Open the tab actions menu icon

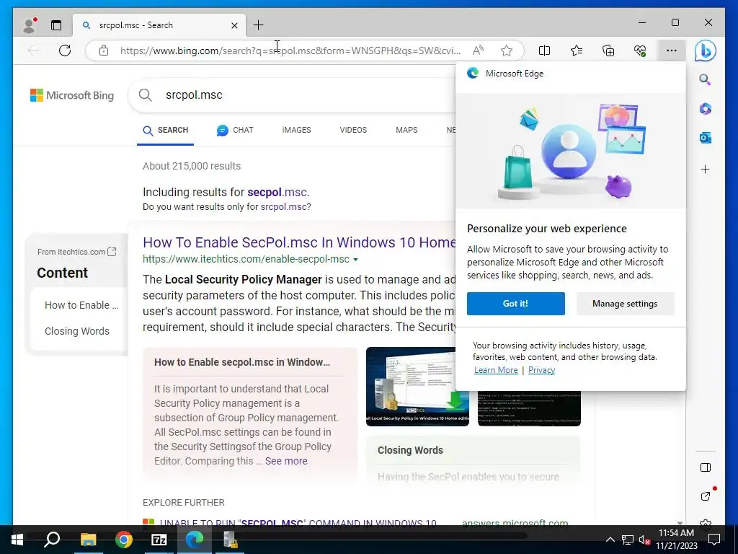pyautogui.click(x=56, y=25)
